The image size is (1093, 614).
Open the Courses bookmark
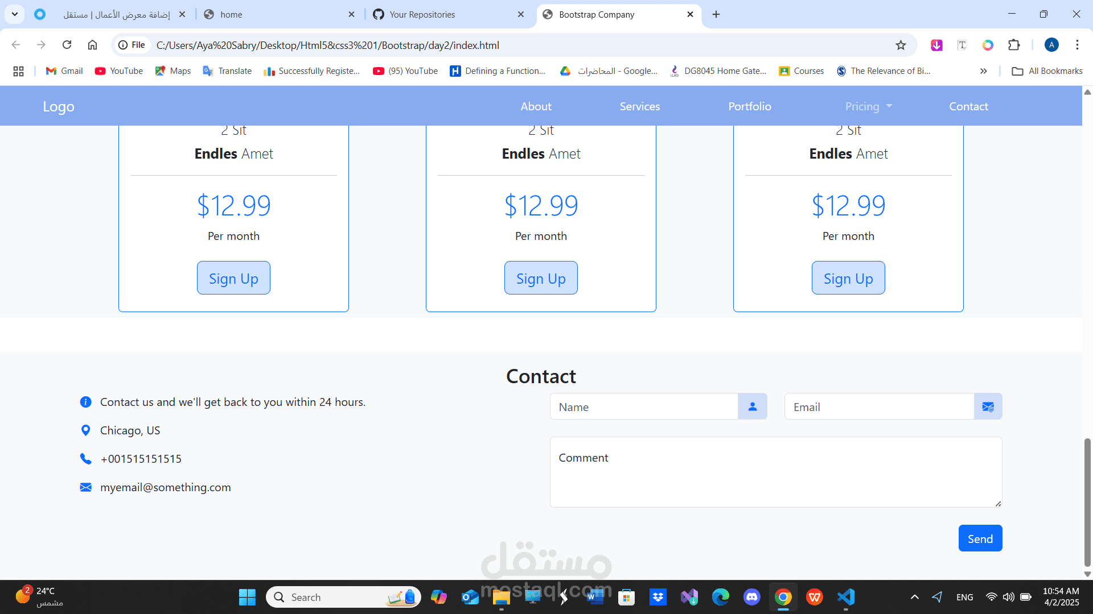coord(802,71)
